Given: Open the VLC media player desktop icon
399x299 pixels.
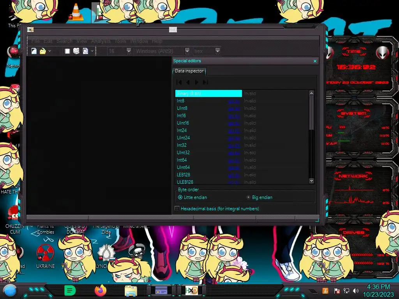Looking at the screenshot, I should [x=76, y=12].
